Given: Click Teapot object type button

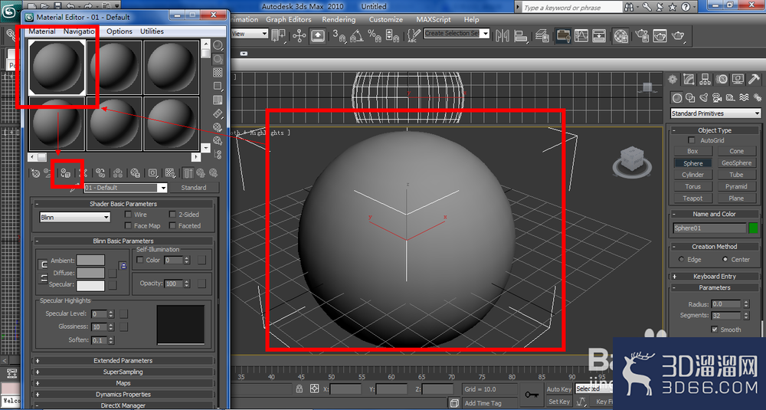Looking at the screenshot, I should coord(692,198).
